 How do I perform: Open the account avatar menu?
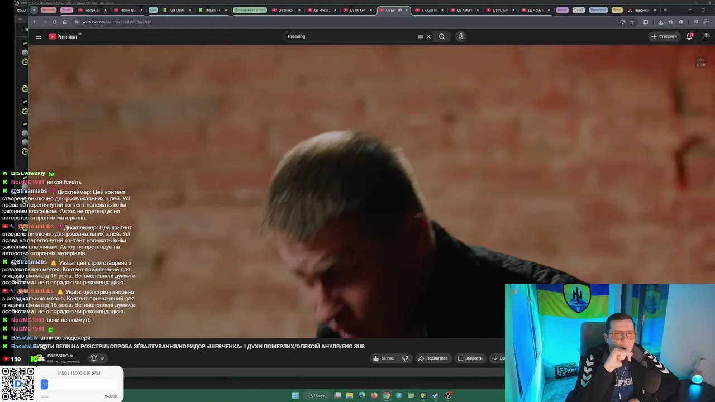706,36
